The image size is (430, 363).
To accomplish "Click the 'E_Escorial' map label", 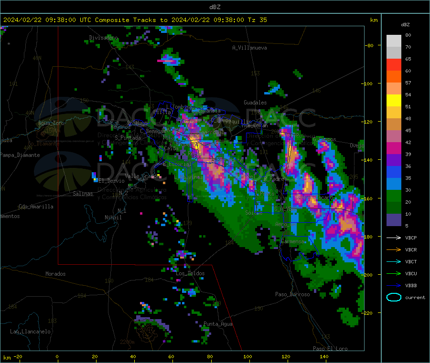I will point(177,164).
